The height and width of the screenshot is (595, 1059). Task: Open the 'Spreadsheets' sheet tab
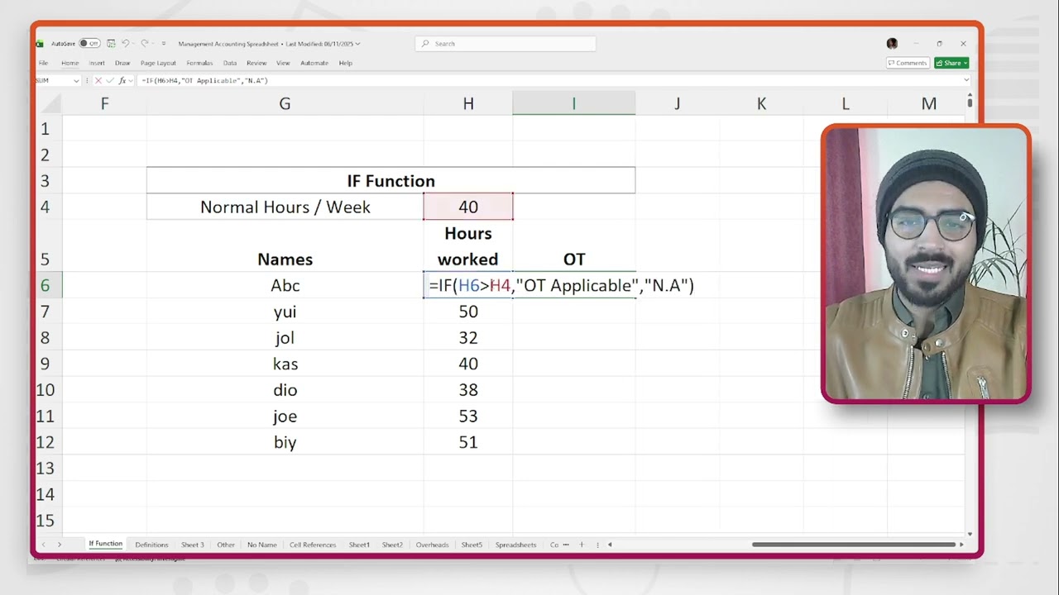click(x=515, y=545)
